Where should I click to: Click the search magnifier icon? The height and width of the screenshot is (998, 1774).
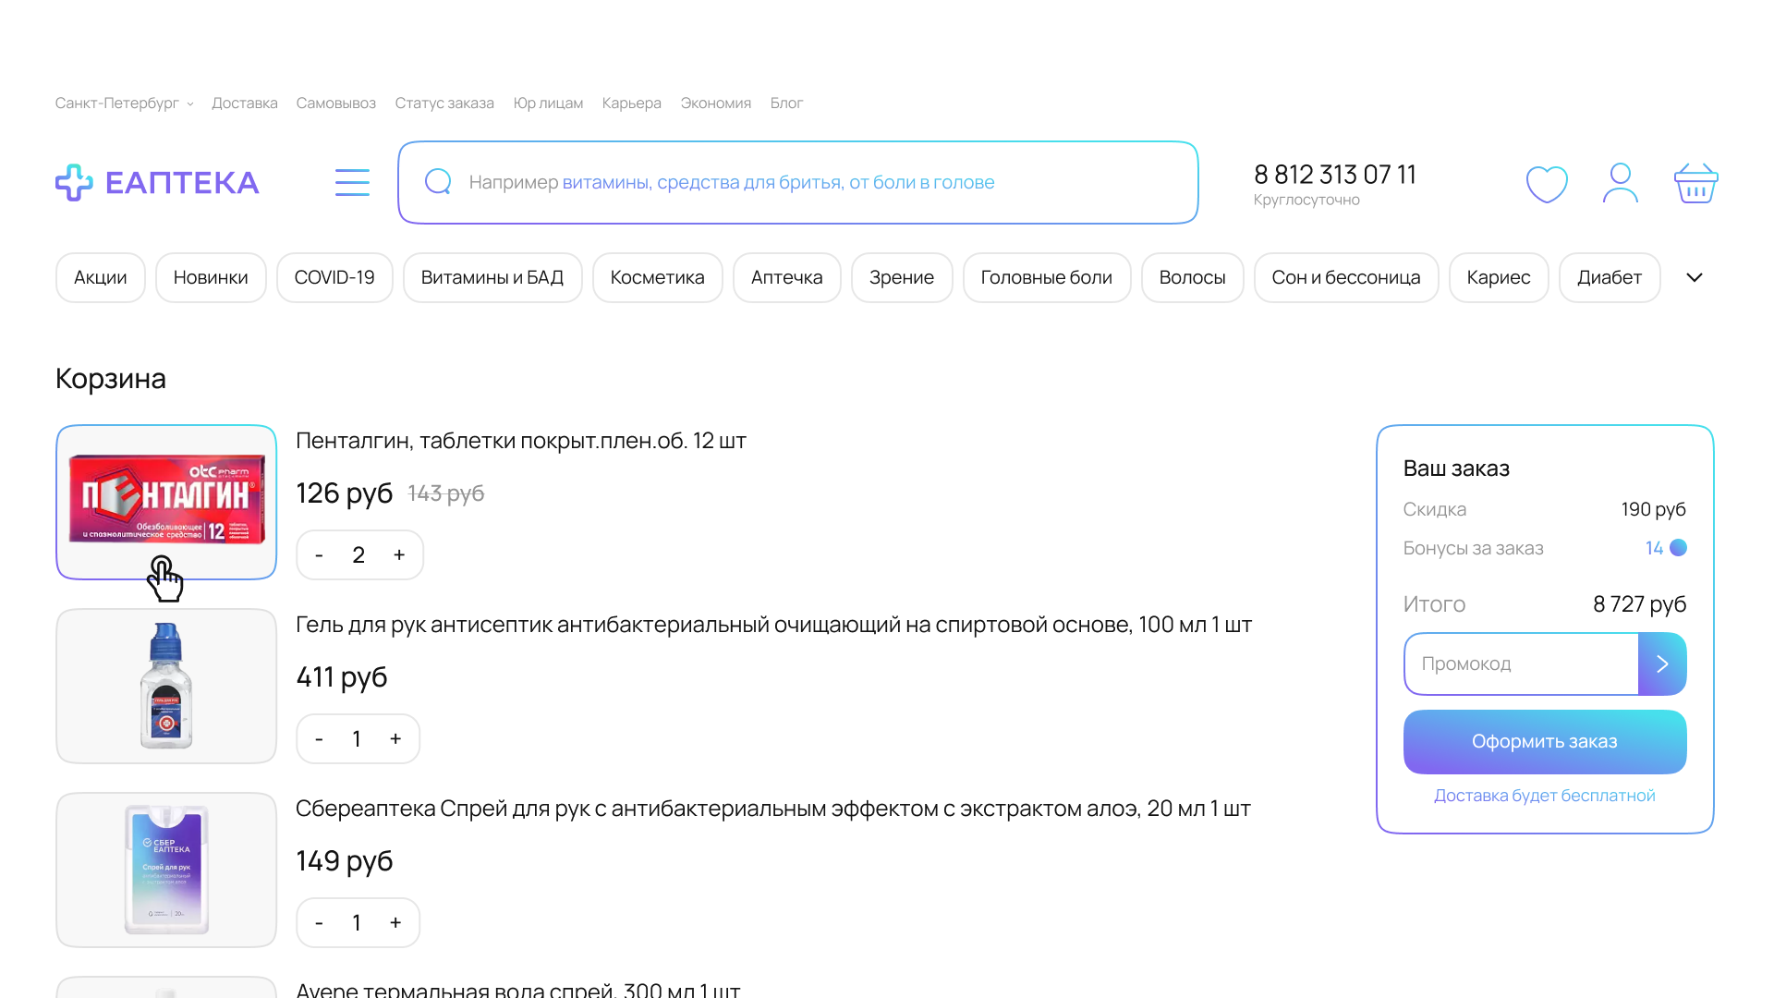(438, 182)
